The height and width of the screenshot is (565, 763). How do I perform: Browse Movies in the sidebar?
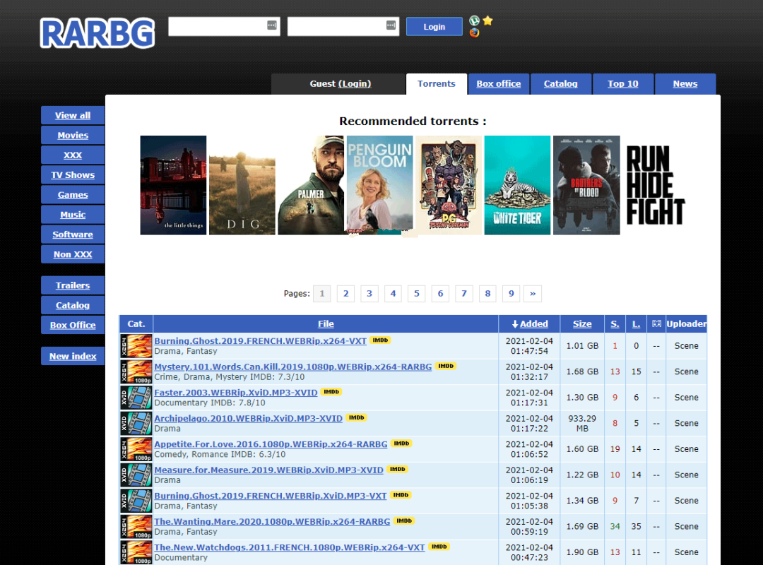(x=73, y=136)
